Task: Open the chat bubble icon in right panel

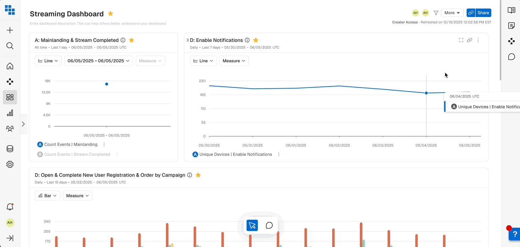Action: [511, 57]
